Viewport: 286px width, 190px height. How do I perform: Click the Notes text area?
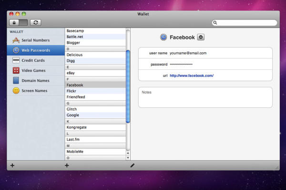[x=205, y=97]
